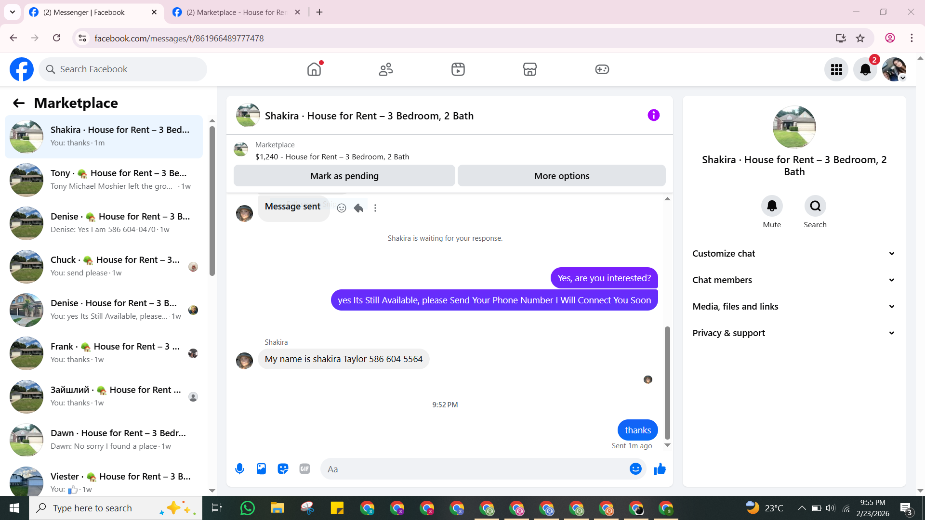
Task: Toggle conversation information panel
Action: 653,116
